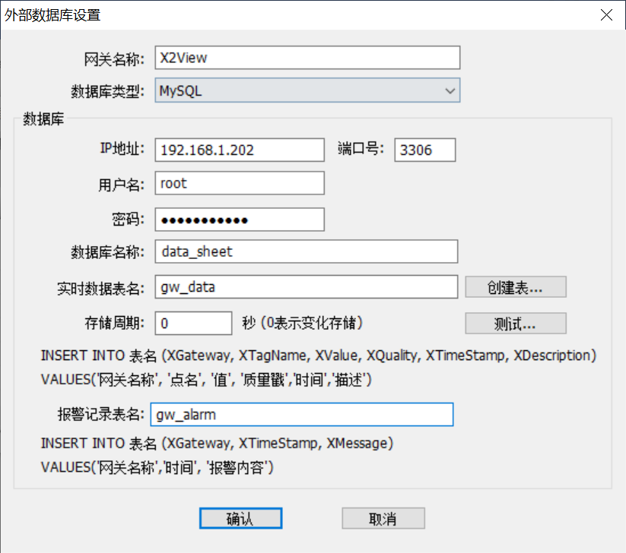Click the 外部数据库设置 title text
This screenshot has height=553, width=626.
(x=52, y=15)
